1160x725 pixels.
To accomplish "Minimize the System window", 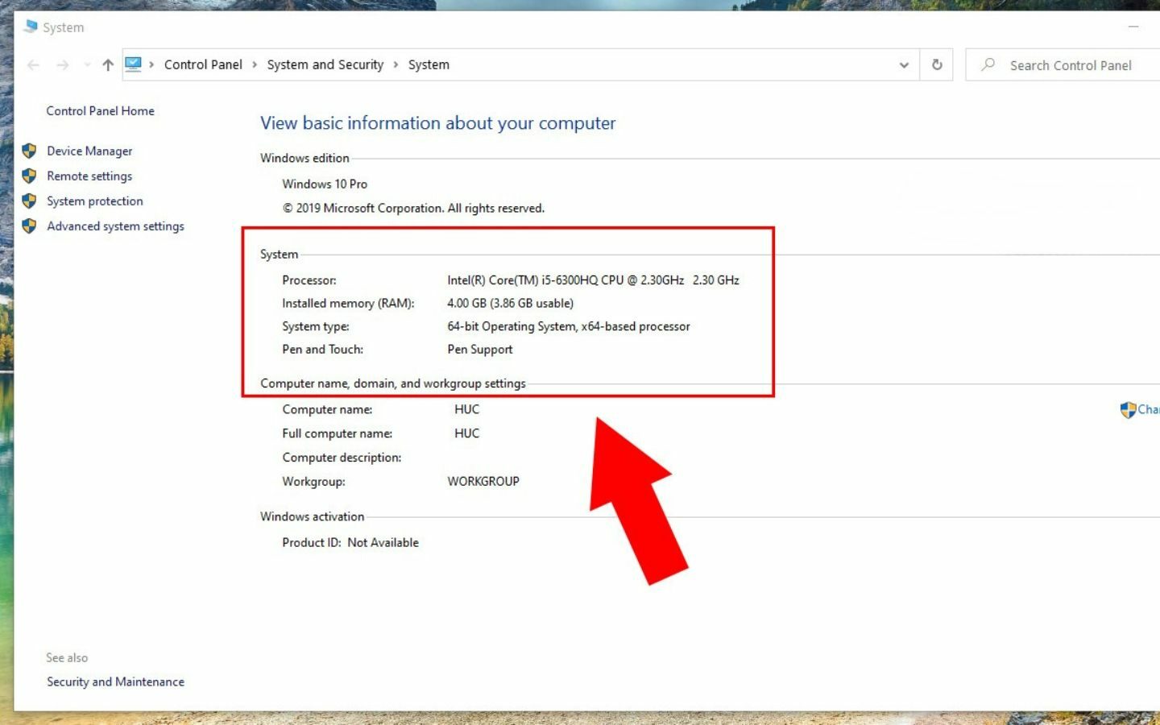I will pyautogui.click(x=1133, y=27).
